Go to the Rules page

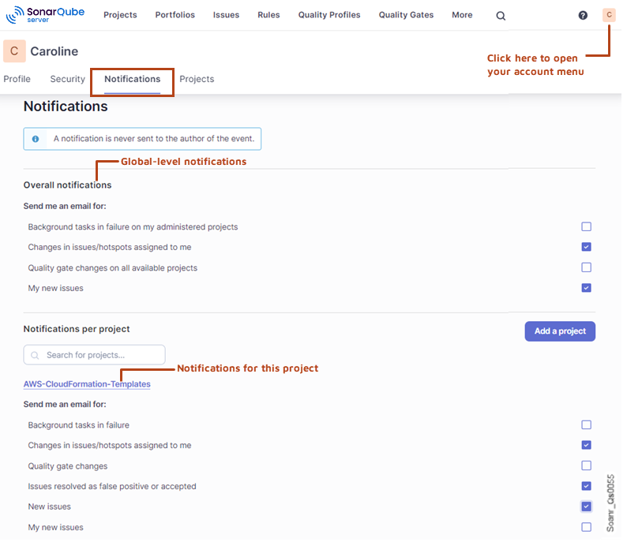[270, 15]
